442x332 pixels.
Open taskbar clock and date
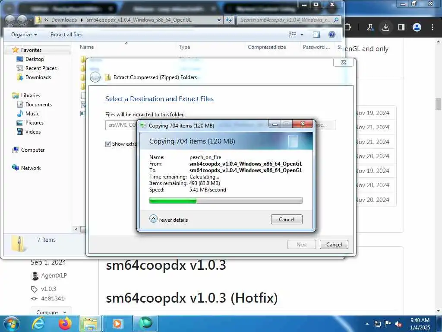pyautogui.click(x=420, y=324)
